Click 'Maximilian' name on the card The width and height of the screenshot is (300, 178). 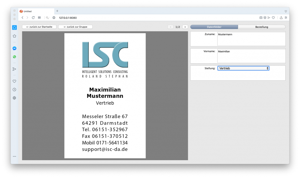(x=105, y=90)
